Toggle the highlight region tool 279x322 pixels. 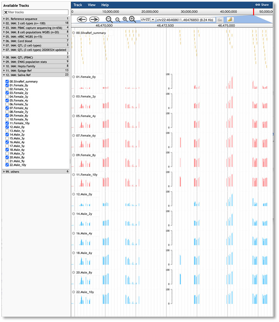point(231,20)
